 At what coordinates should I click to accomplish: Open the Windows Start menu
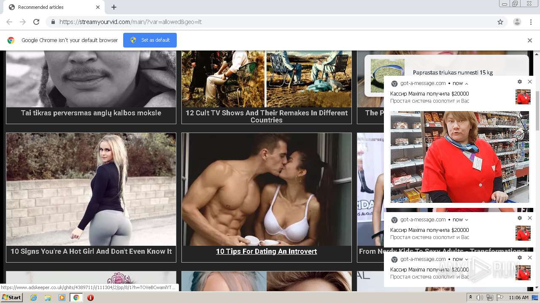point(12,298)
